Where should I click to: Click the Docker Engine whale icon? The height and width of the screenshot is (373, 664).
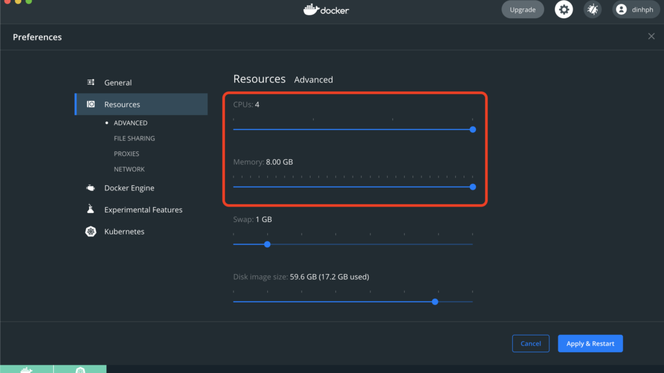click(x=89, y=188)
